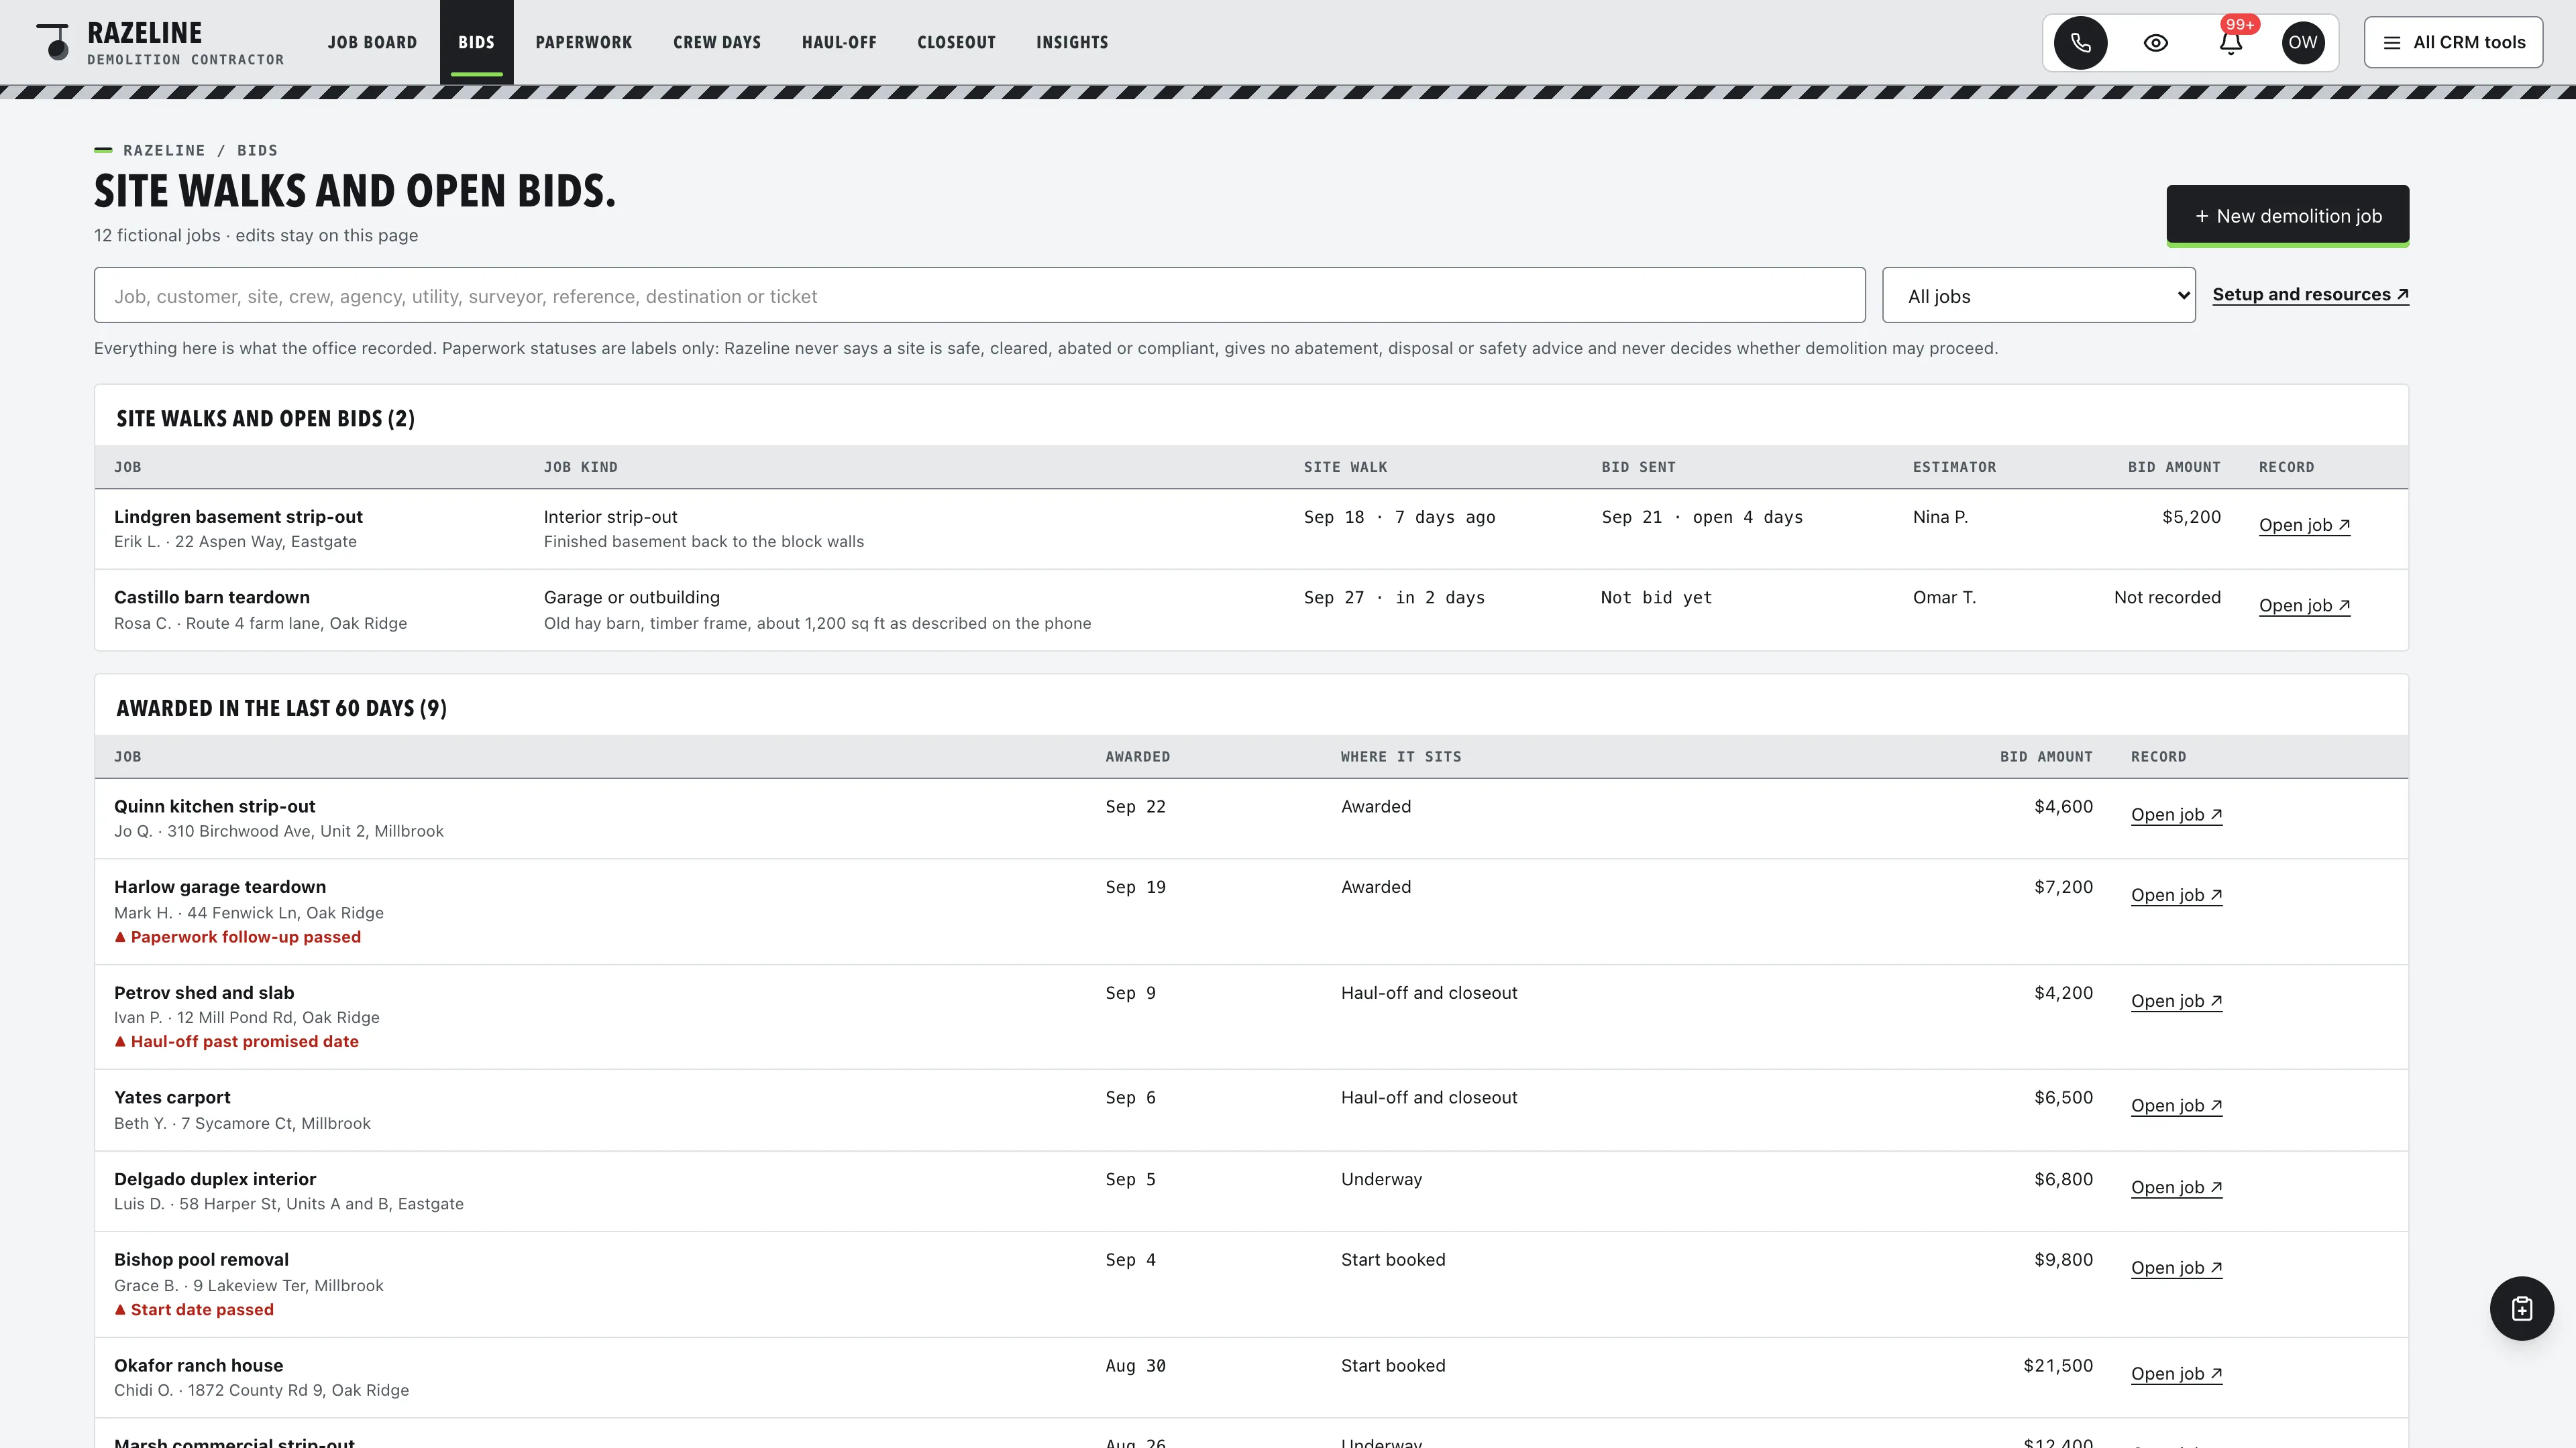
Task: Open job for Yates carport
Action: click(x=2176, y=1105)
